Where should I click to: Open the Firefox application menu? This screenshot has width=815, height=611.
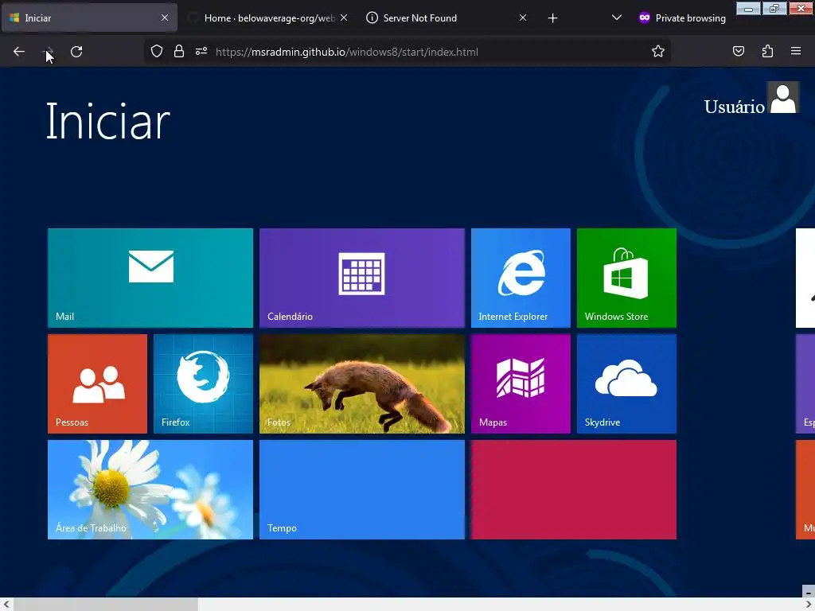796,52
